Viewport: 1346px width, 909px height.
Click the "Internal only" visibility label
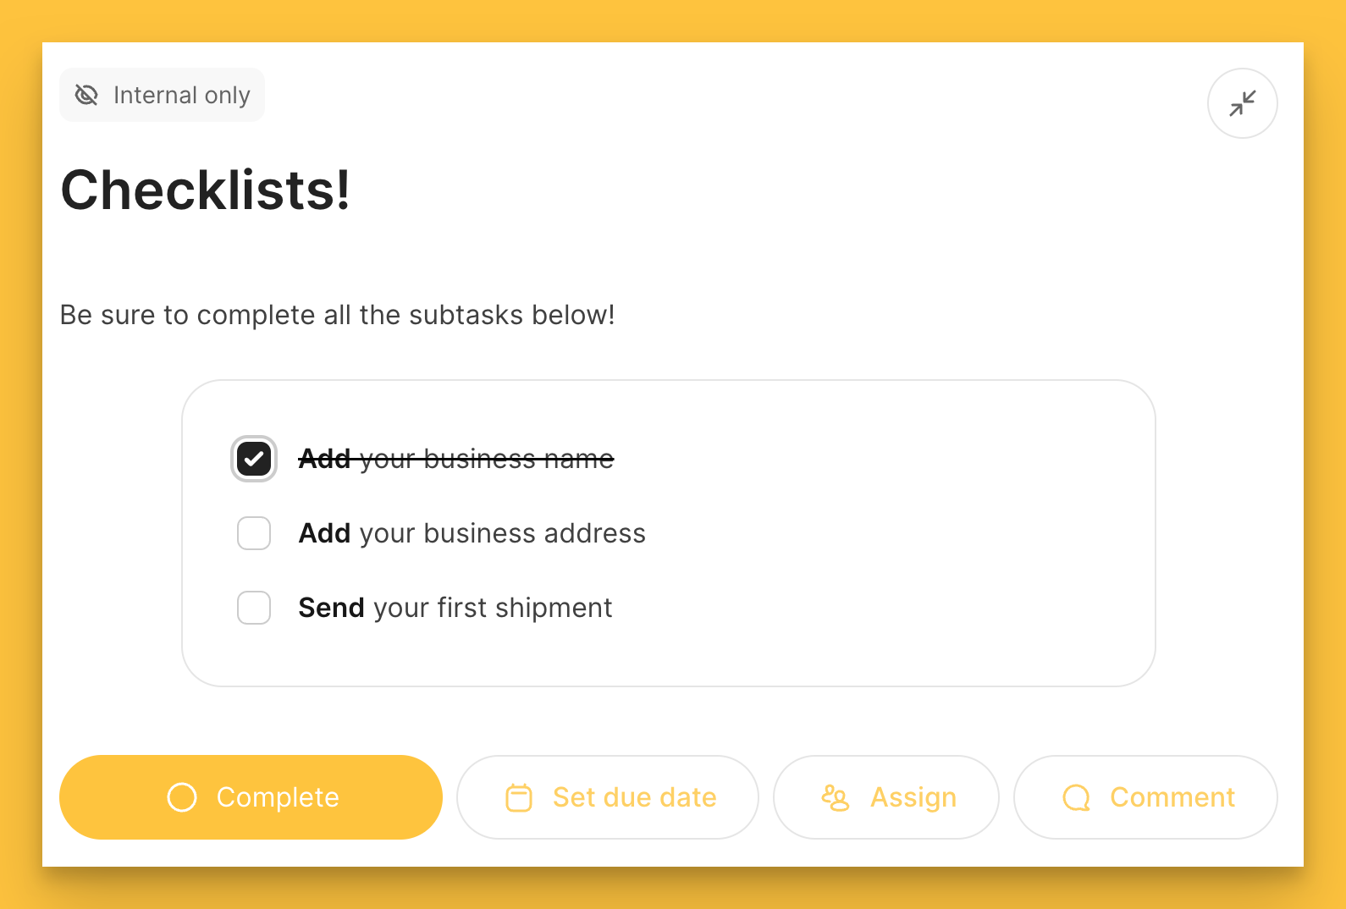pos(181,95)
